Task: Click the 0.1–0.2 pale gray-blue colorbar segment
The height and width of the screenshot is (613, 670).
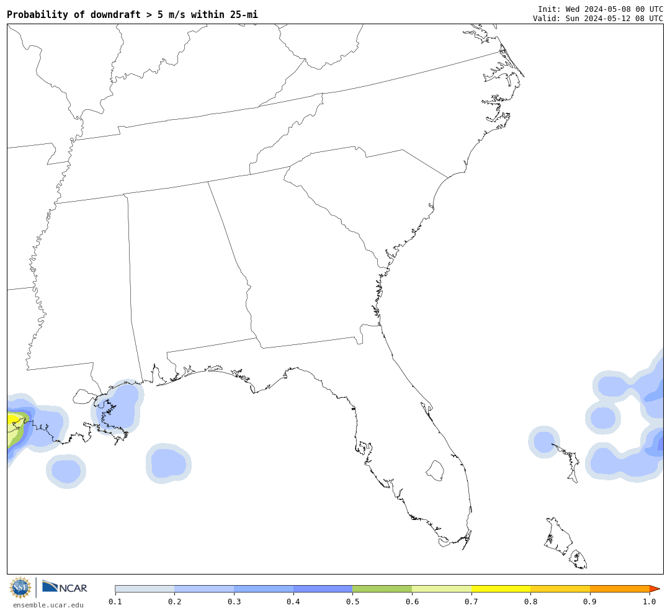Action: tap(145, 589)
